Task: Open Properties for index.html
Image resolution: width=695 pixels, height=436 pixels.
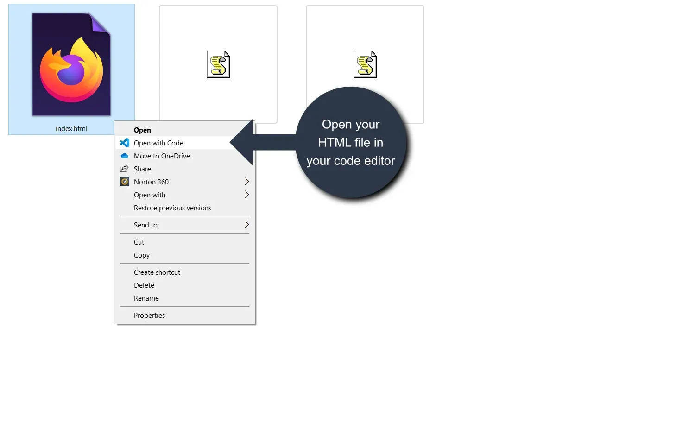Action: pyautogui.click(x=149, y=315)
